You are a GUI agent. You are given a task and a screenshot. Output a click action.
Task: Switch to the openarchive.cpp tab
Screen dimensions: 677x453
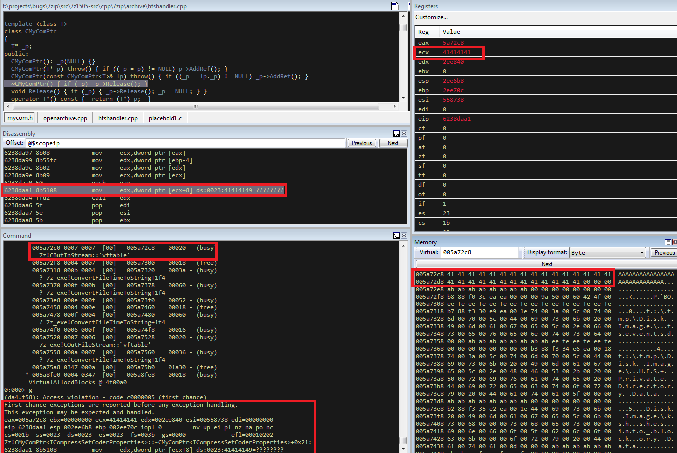point(65,118)
